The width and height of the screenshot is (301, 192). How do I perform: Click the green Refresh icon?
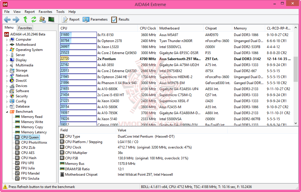pyautogui.click(x=34, y=19)
